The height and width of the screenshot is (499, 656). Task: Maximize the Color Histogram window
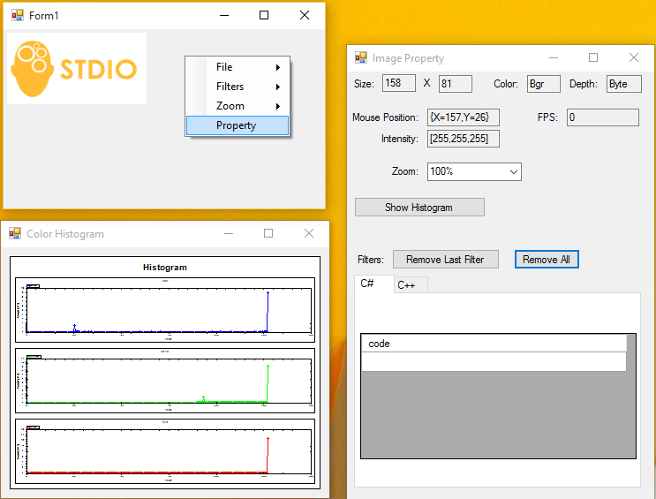(268, 233)
